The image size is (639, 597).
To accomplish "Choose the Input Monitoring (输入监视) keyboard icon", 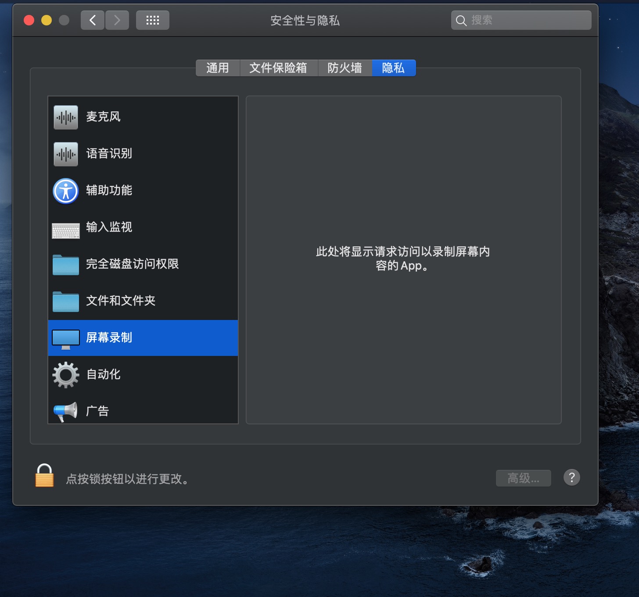I will click(x=66, y=231).
